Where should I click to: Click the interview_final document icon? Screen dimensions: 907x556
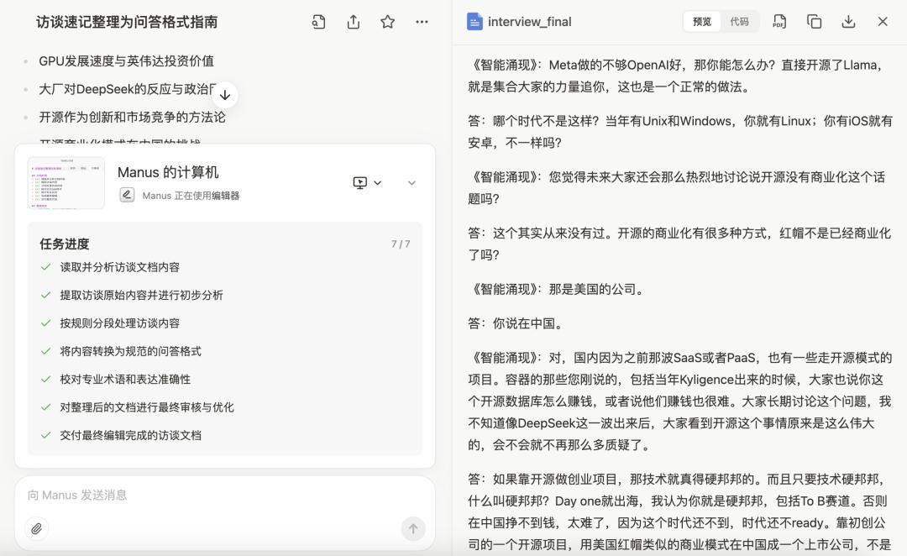474,22
